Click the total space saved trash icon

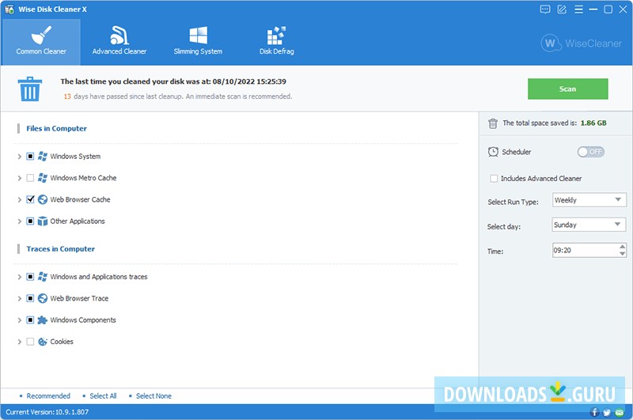point(492,123)
